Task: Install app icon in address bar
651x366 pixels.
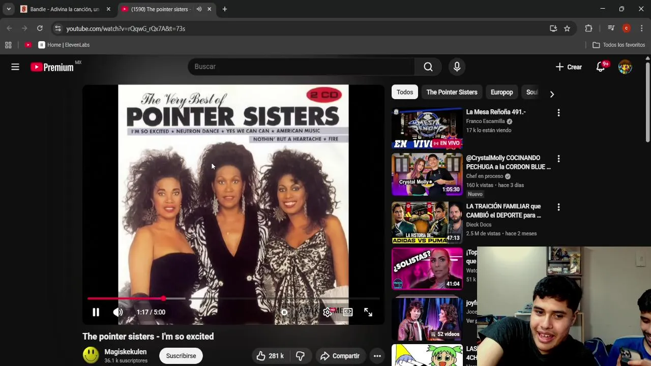Action: [553, 28]
